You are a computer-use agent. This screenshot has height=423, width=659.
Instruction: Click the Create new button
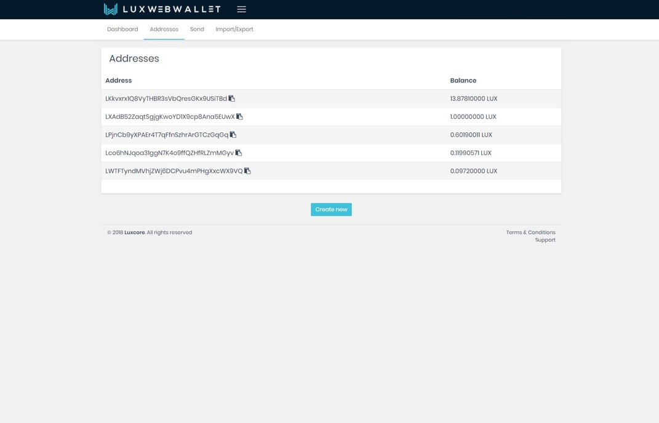pyautogui.click(x=331, y=209)
